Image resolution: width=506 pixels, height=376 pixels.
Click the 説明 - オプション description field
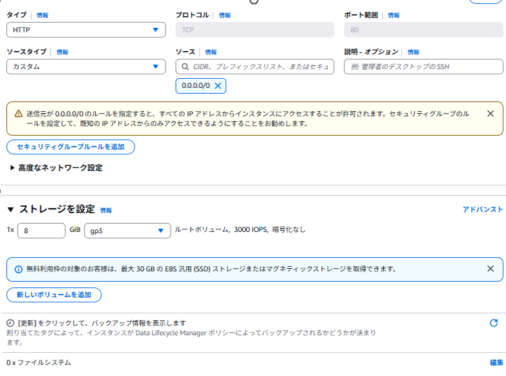(423, 67)
